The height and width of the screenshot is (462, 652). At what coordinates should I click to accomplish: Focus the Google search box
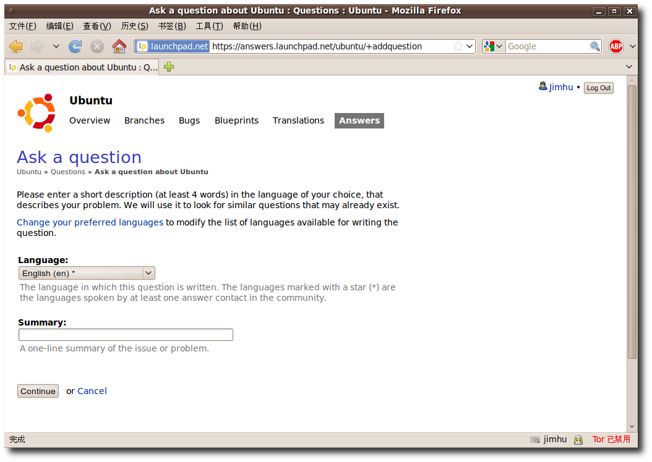(547, 46)
